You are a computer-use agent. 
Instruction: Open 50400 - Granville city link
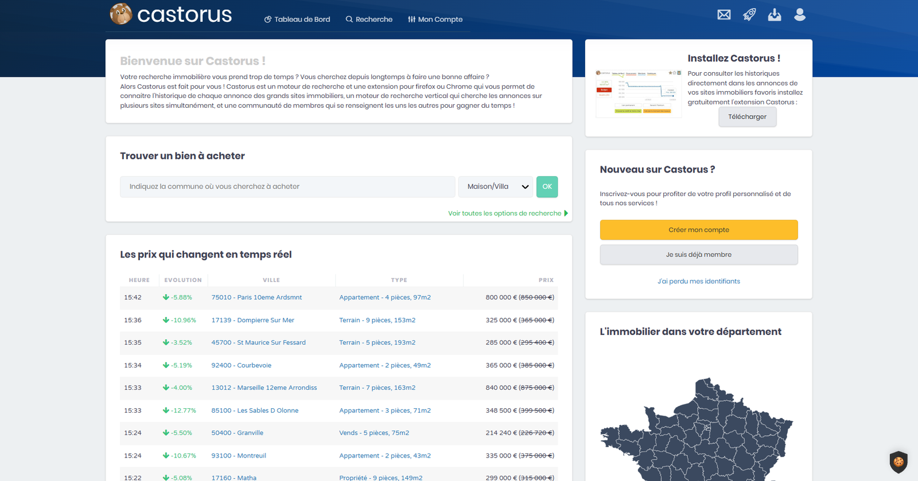[x=238, y=433]
